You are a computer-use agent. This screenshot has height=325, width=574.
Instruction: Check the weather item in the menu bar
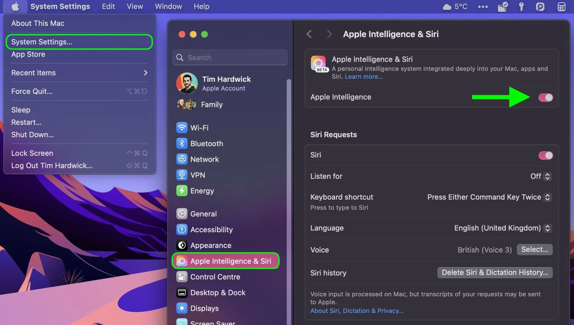pyautogui.click(x=455, y=6)
